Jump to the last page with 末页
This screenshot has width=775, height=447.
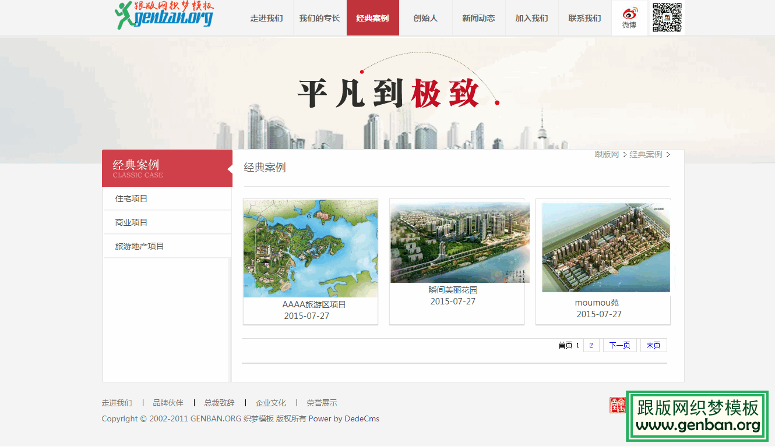[653, 345]
